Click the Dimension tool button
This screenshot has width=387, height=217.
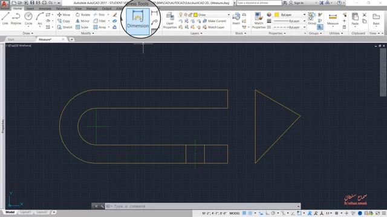[138, 22]
